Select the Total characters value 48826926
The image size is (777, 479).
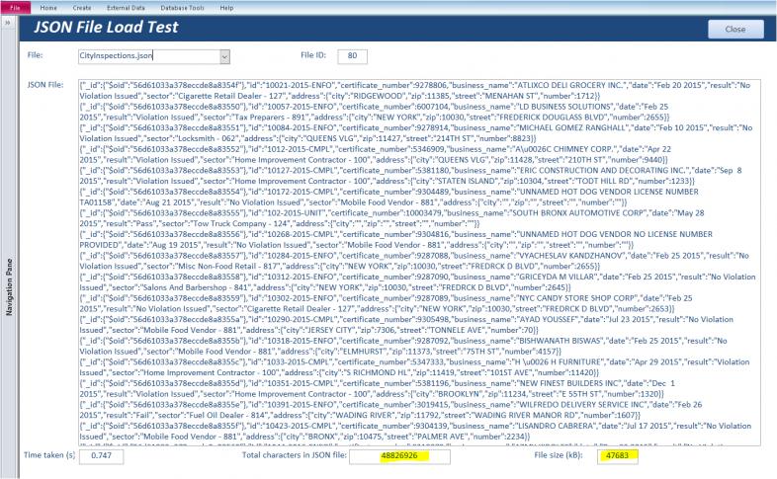(x=399, y=455)
